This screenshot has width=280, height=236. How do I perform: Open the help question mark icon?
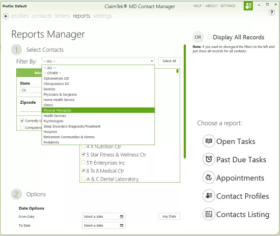272,13
